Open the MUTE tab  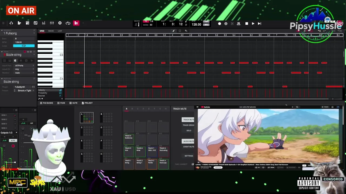pos(73,103)
